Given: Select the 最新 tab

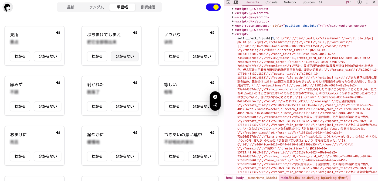Looking at the screenshot, I should pyautogui.click(x=71, y=7).
